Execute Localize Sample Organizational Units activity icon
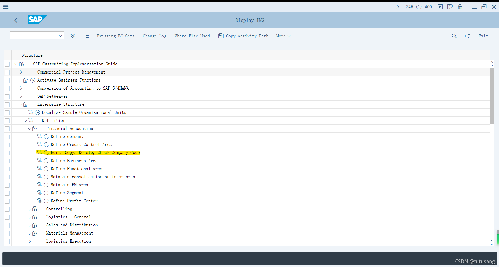The image size is (499, 267). 37,112
